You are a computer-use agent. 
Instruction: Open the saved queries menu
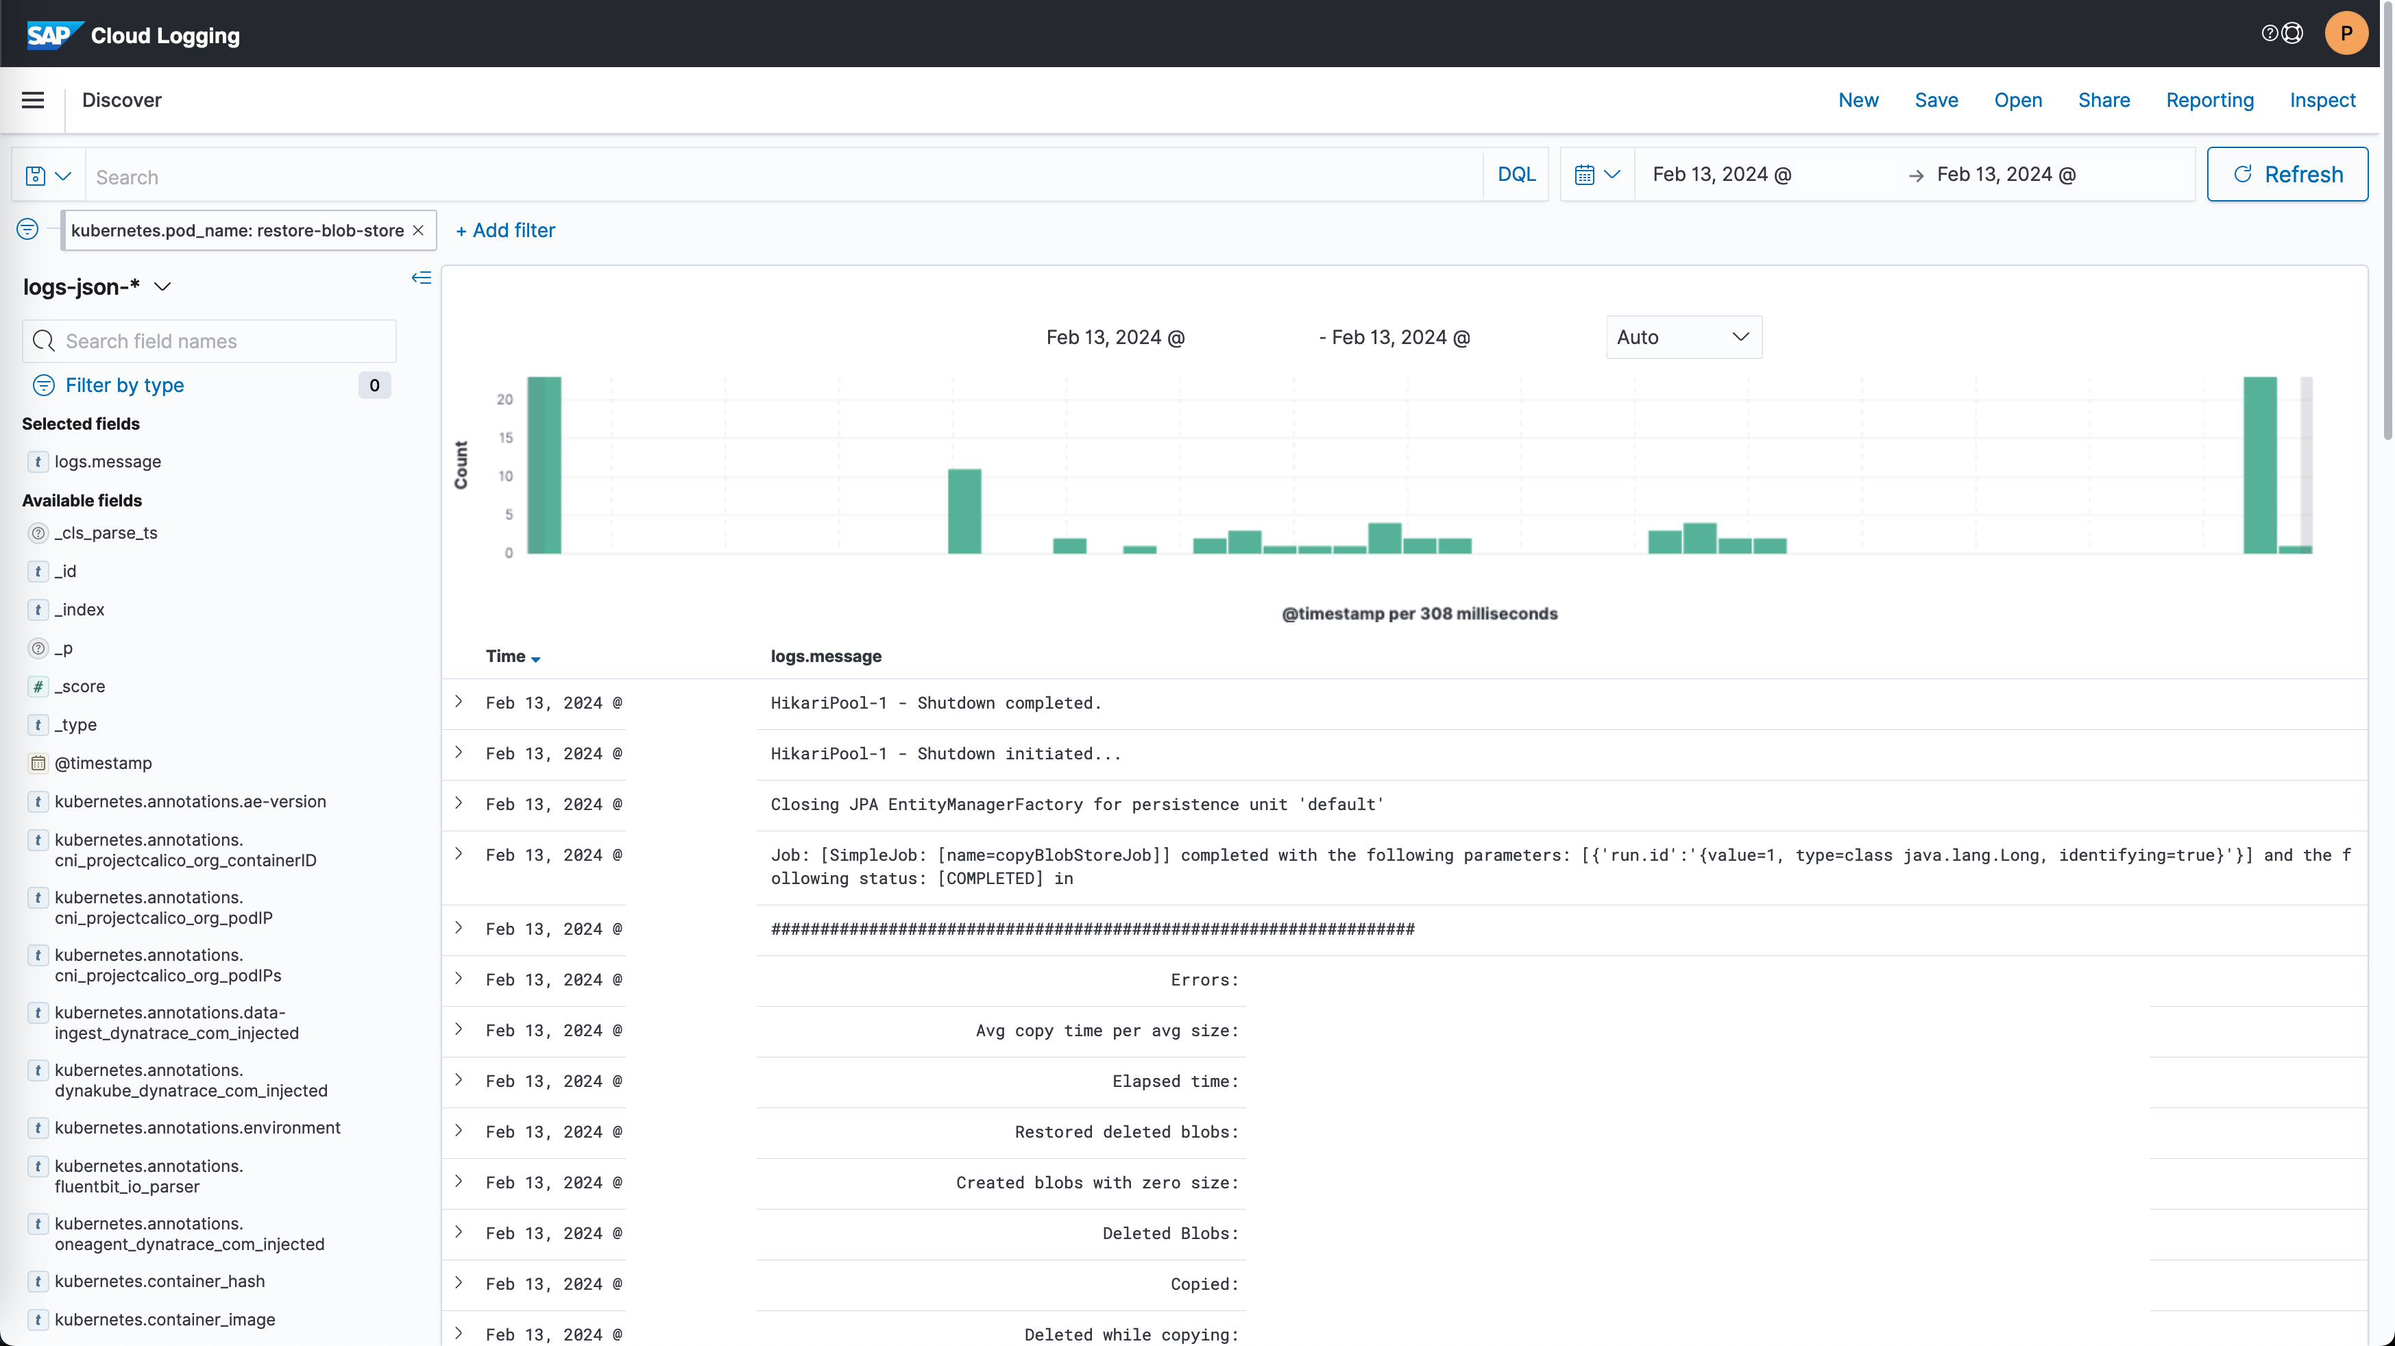click(49, 175)
